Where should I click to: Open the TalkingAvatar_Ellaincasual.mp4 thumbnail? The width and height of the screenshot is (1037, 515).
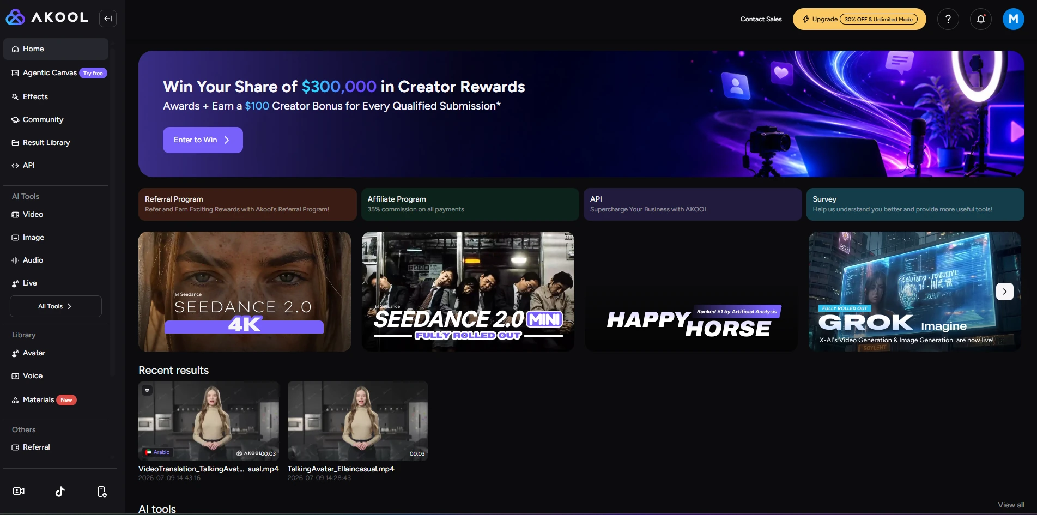[x=357, y=421]
